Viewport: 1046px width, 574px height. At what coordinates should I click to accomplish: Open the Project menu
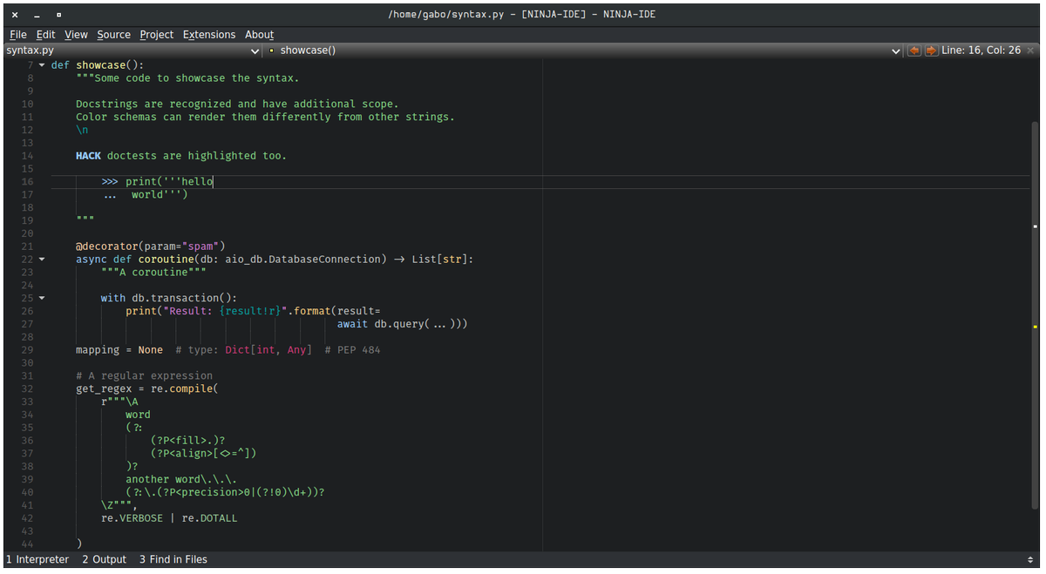click(x=157, y=35)
